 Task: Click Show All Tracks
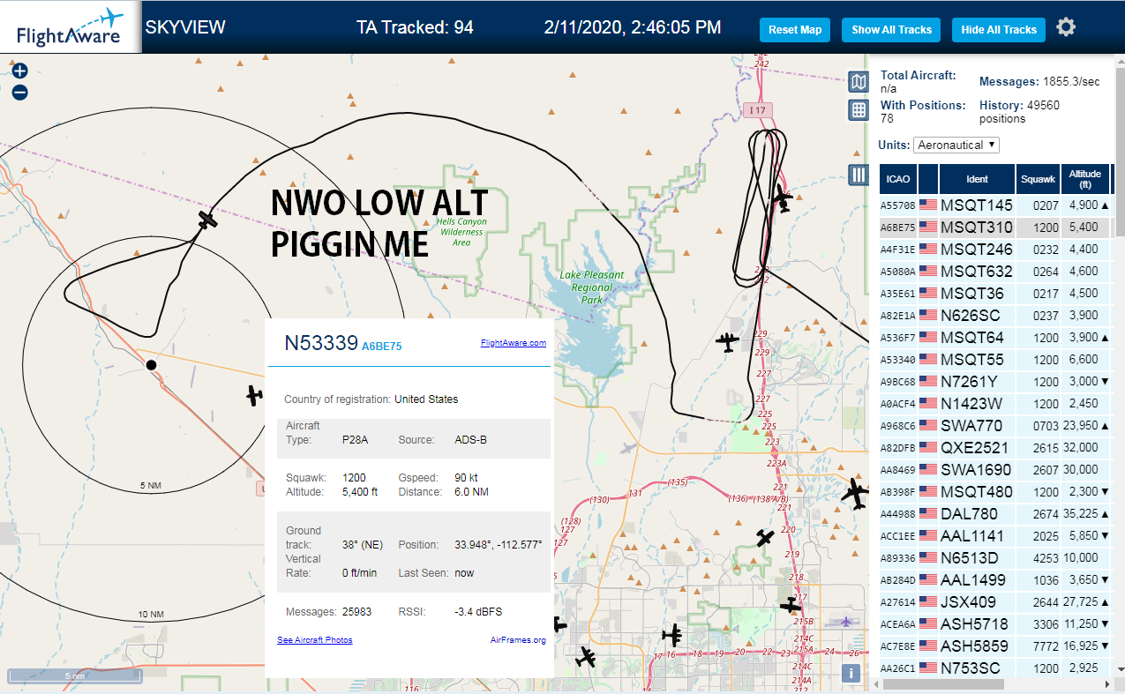(x=891, y=29)
